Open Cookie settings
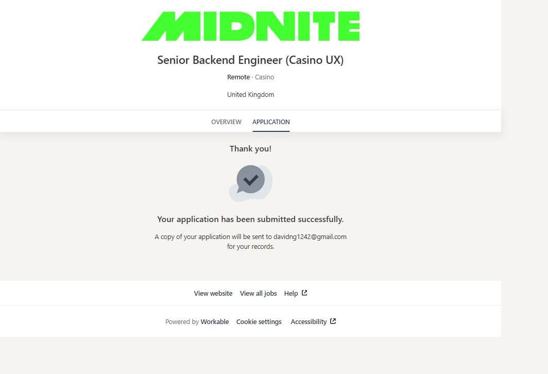This screenshot has height=374, width=548. pos(259,322)
